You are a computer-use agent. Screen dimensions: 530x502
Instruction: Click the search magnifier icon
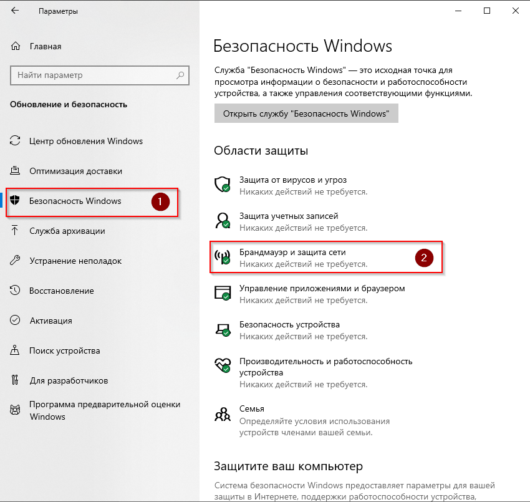pyautogui.click(x=180, y=75)
